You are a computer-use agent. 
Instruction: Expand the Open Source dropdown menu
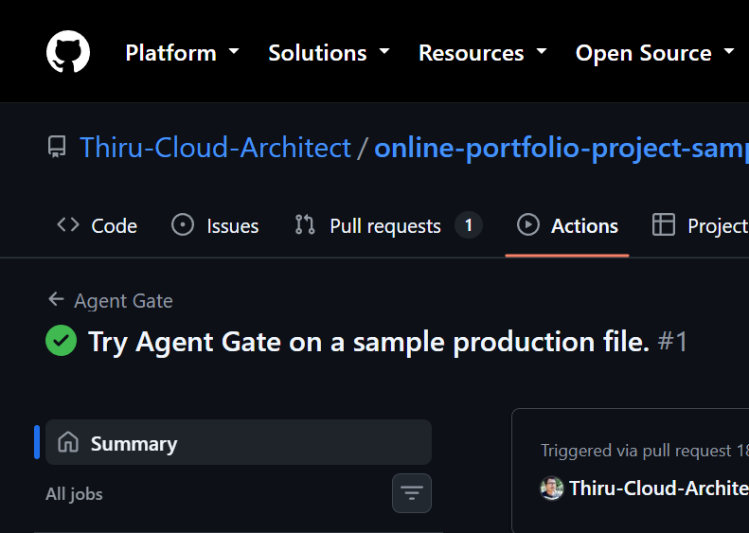click(x=654, y=52)
